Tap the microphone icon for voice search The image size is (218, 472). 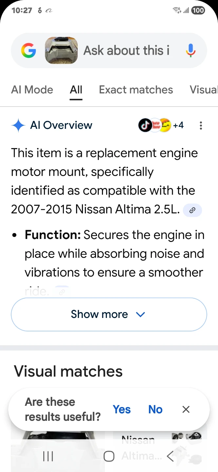[x=190, y=50]
